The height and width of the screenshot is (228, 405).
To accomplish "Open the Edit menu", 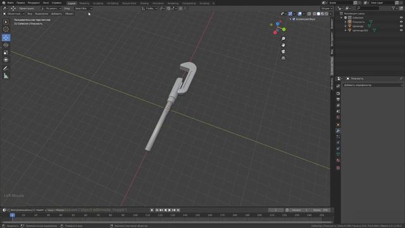I will click(x=21, y=3).
